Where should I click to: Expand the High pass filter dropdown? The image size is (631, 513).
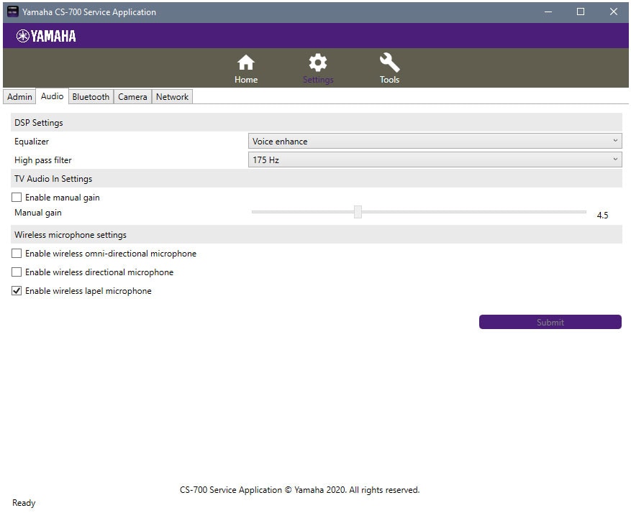coord(435,160)
